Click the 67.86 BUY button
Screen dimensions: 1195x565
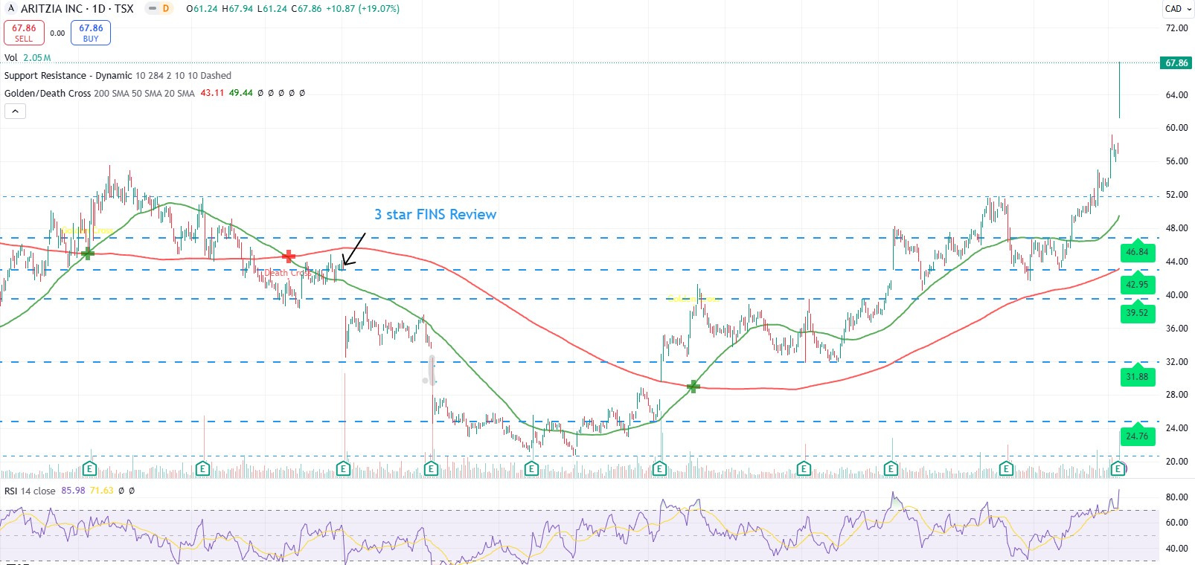[91, 33]
